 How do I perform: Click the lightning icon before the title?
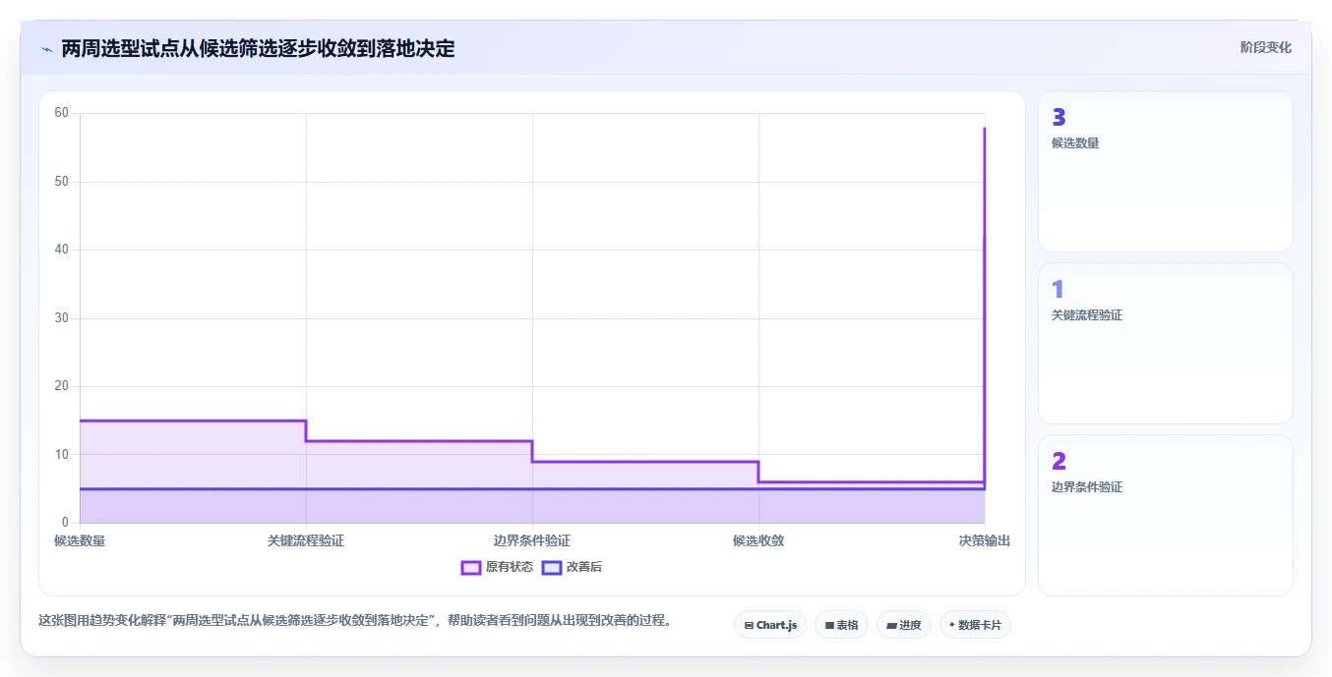click(x=46, y=49)
